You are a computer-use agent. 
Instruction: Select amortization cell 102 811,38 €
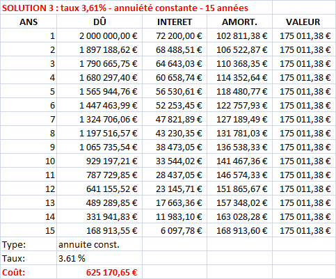point(239,35)
